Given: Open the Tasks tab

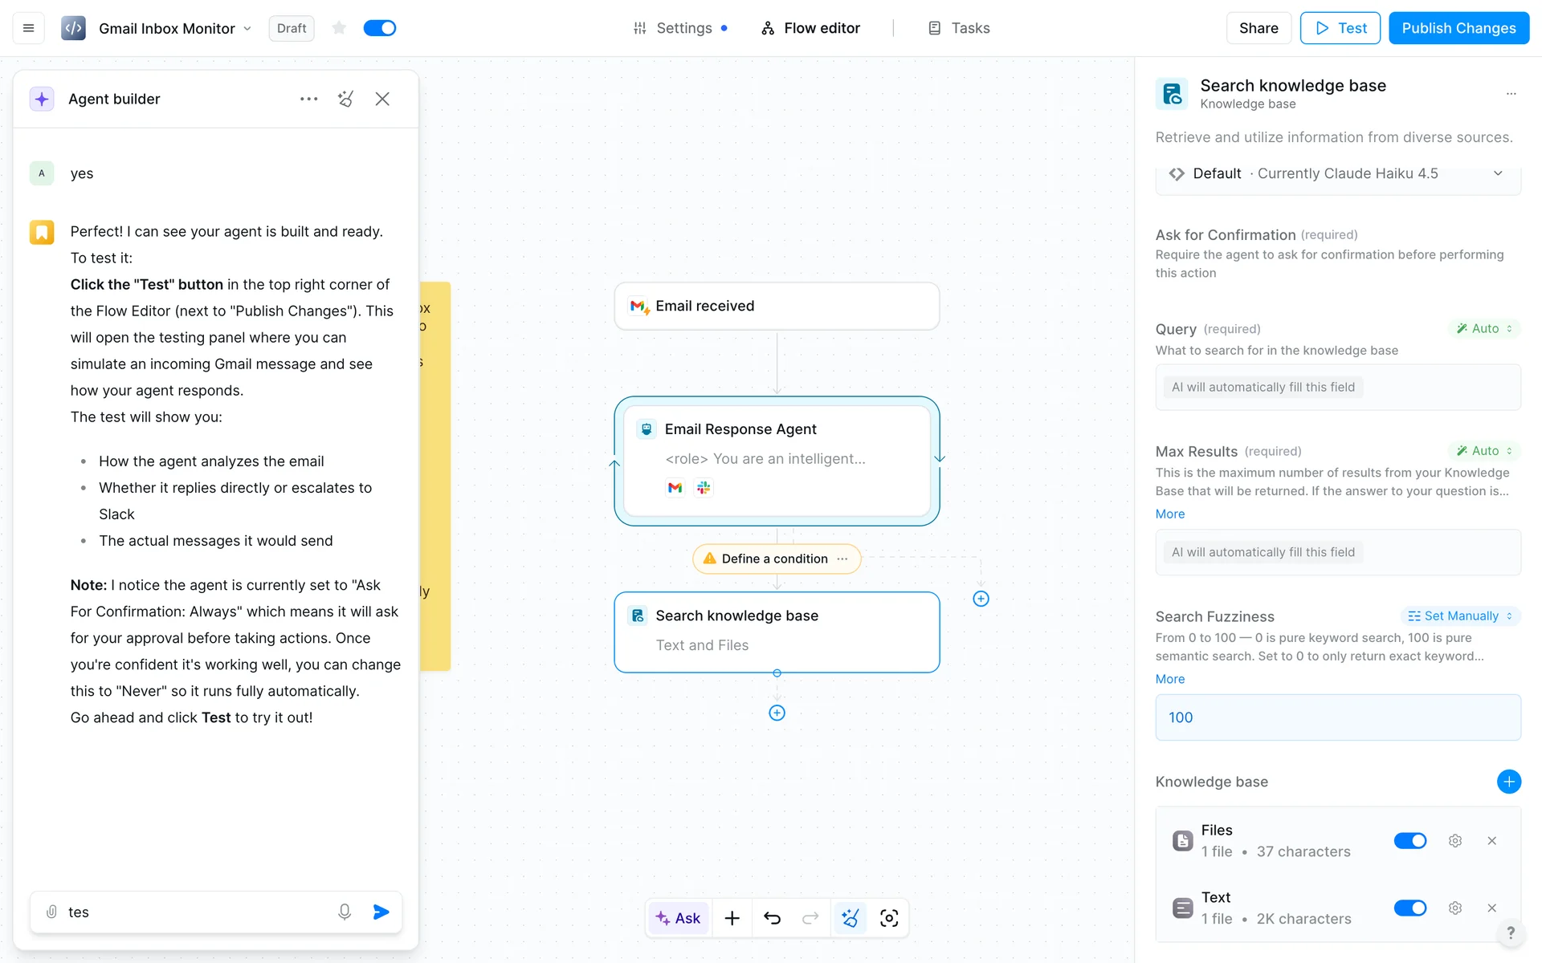Looking at the screenshot, I should 959,28.
